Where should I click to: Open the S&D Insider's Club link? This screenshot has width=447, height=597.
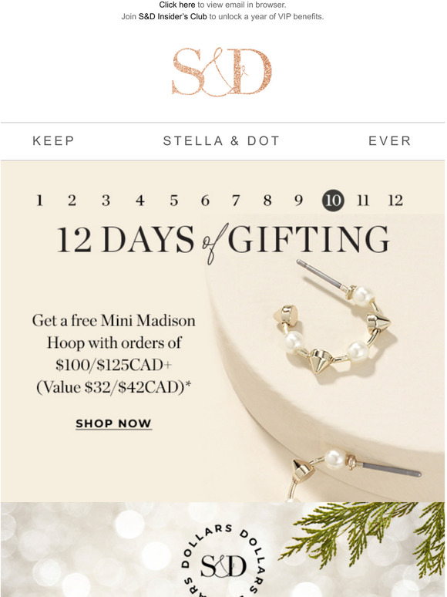pos(173,16)
